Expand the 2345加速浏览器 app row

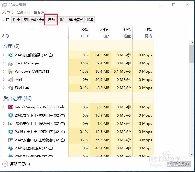pos(4,55)
